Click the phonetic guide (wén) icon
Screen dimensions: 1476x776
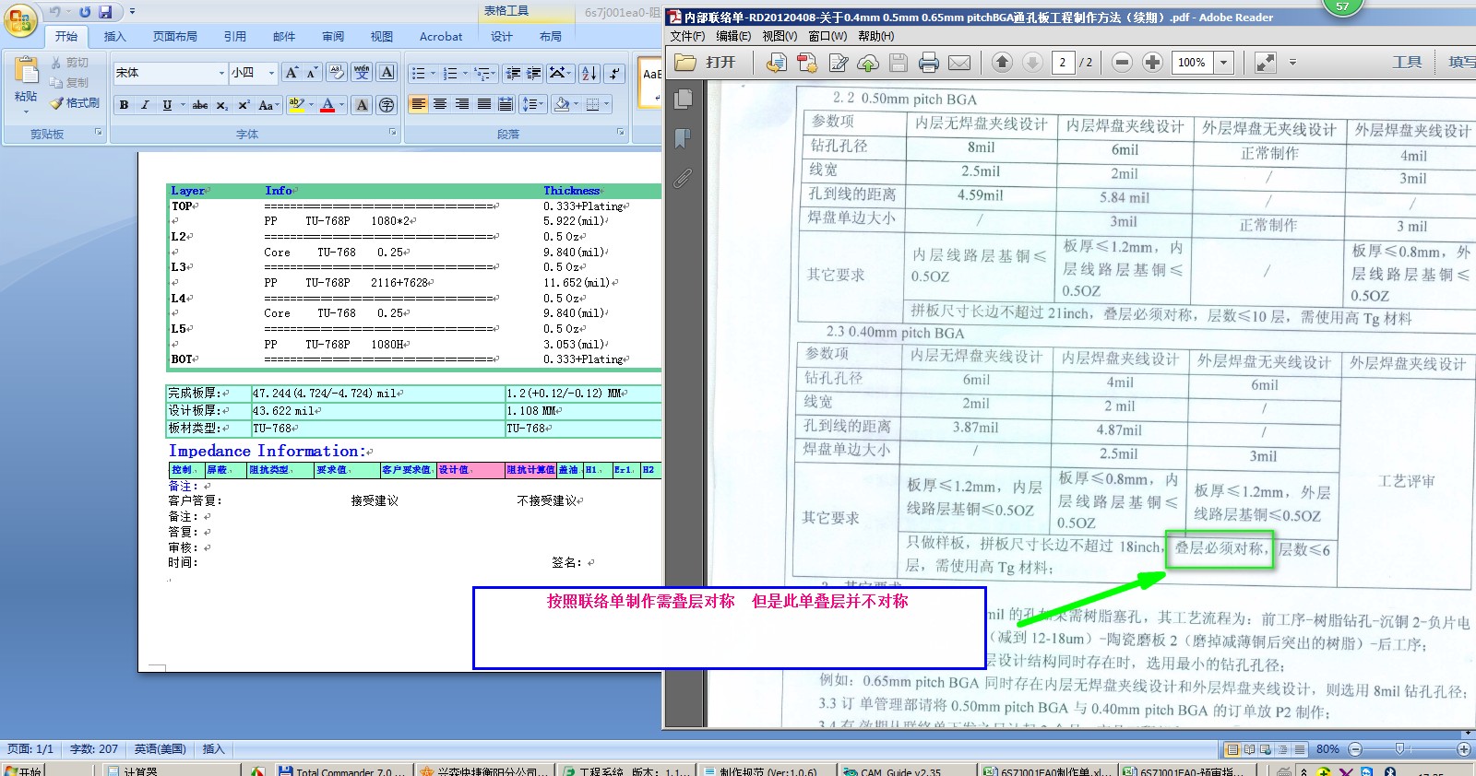pyautogui.click(x=362, y=73)
